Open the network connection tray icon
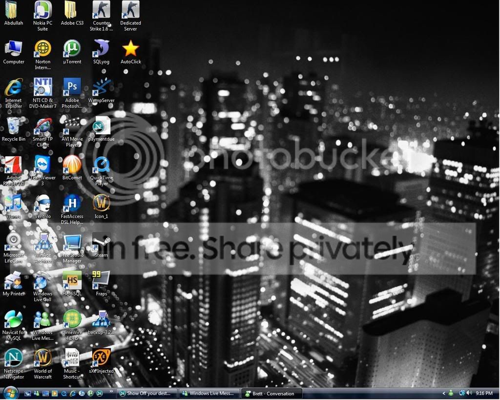Viewport: 500px width, 400px height. point(462,393)
